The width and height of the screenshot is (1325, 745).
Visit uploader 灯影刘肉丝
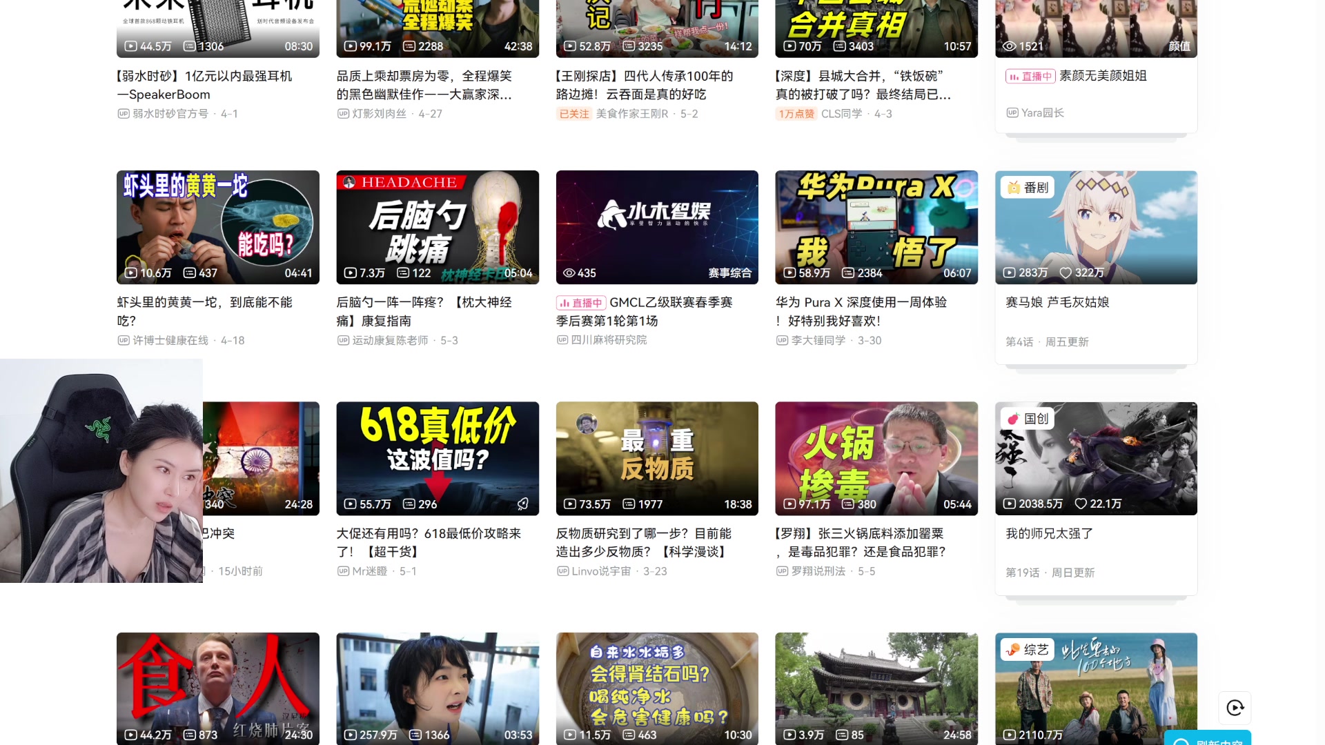point(379,114)
